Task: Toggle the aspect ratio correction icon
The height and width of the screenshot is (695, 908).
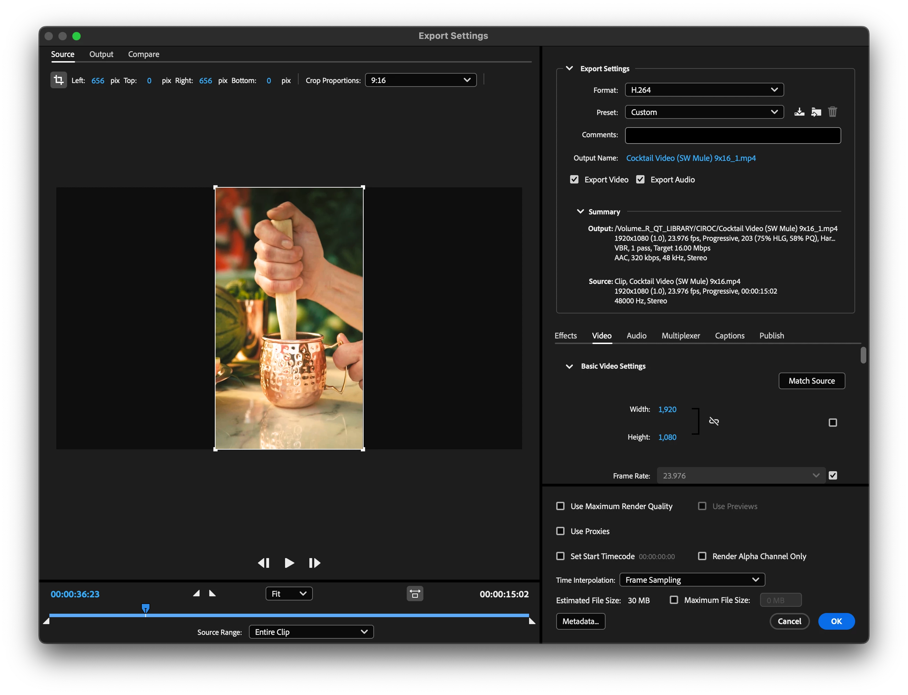Action: click(415, 594)
